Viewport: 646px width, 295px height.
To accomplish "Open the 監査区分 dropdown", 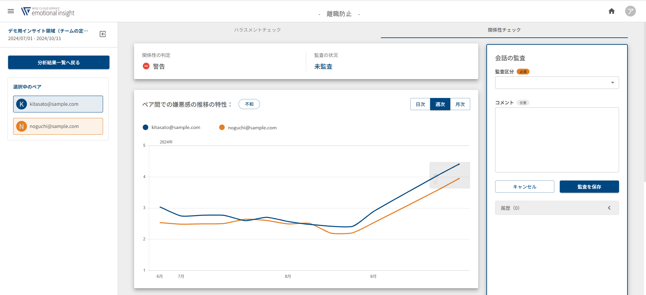I will 557,83.
